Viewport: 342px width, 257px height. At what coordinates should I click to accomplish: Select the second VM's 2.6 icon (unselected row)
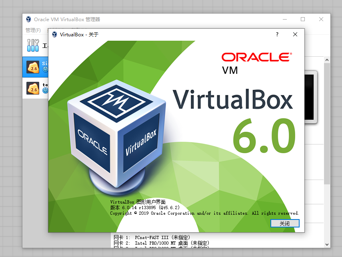(33, 88)
